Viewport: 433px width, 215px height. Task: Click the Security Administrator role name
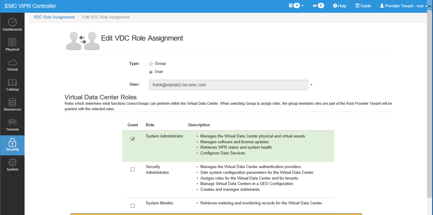point(157,170)
